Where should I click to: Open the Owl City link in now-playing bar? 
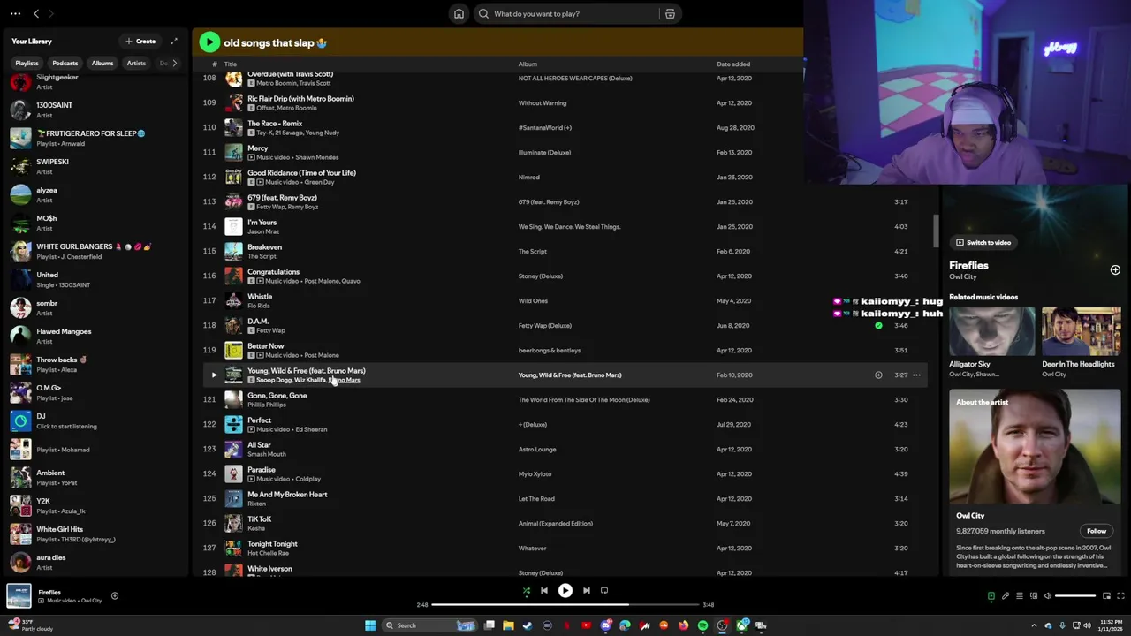pyautogui.click(x=92, y=601)
